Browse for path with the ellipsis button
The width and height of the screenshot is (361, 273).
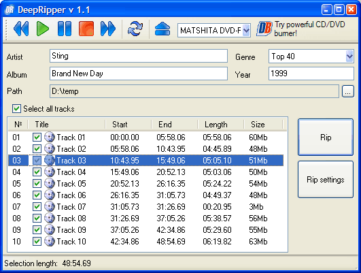coord(348,91)
